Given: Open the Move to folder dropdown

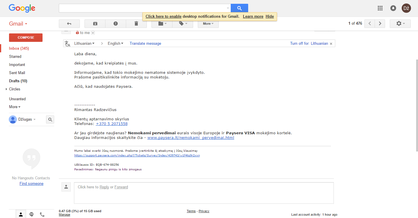Looking at the screenshot, I should 162,24.
